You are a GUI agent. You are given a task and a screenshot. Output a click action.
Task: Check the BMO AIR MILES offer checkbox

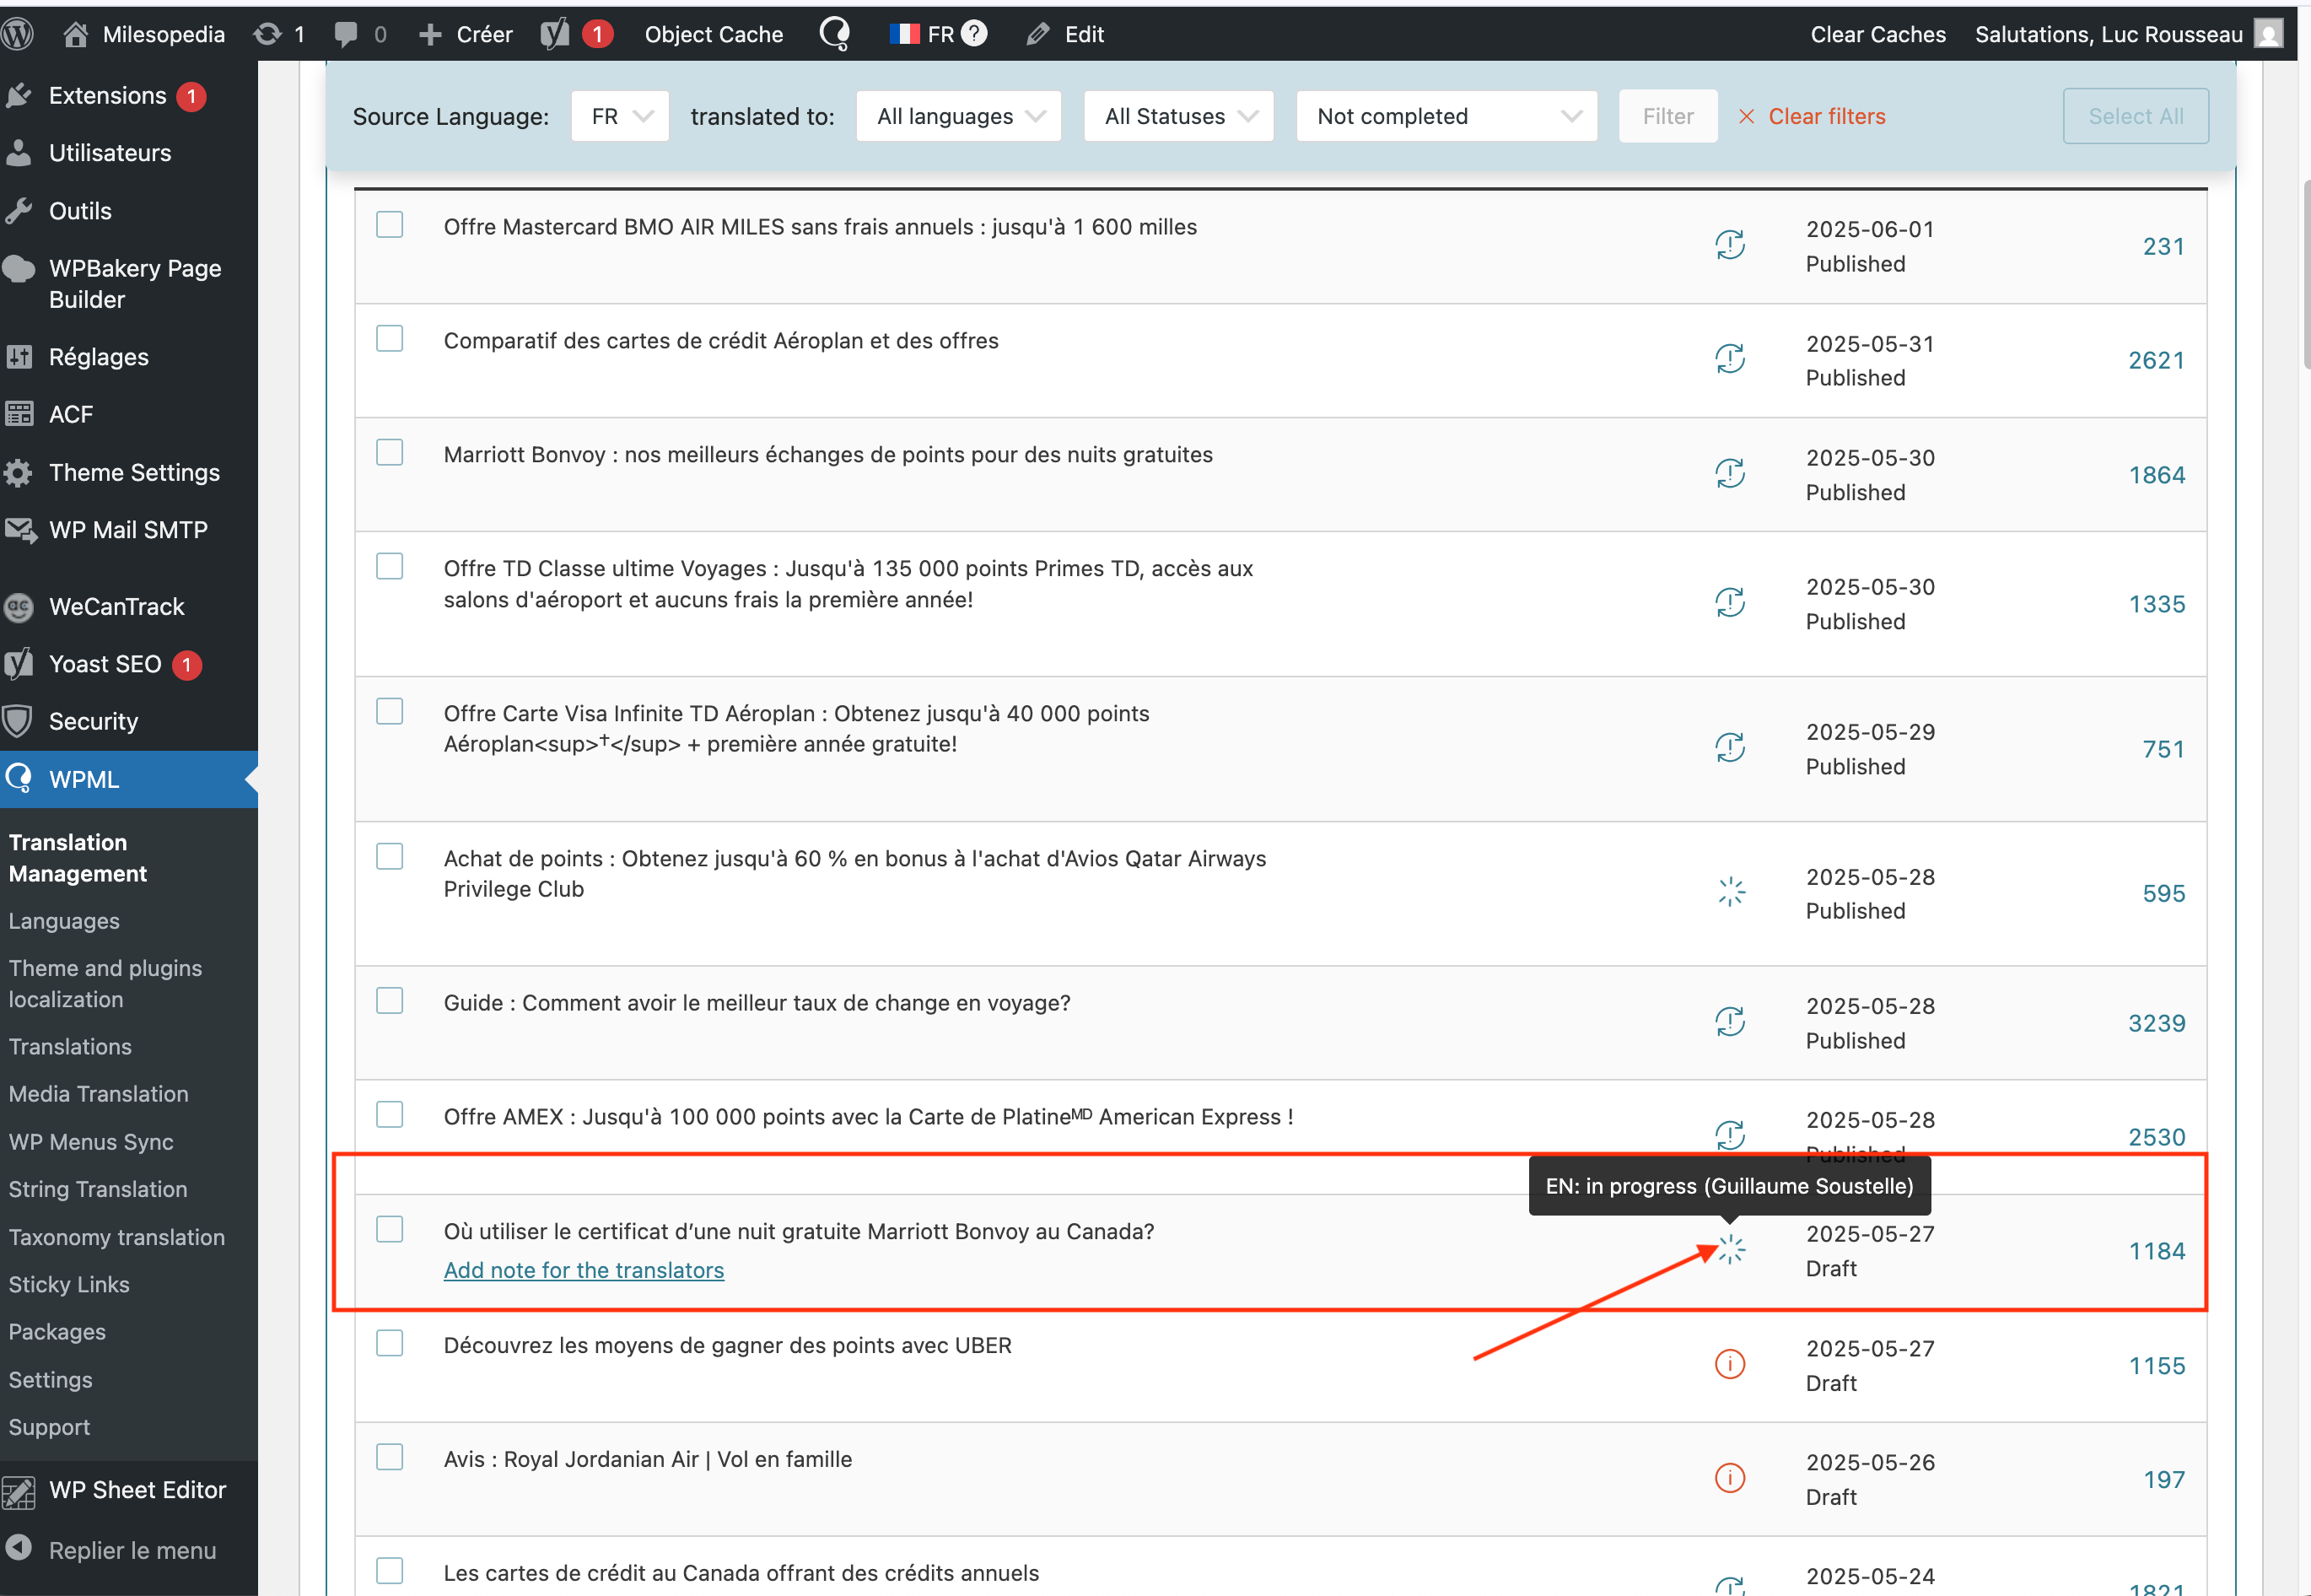390,225
